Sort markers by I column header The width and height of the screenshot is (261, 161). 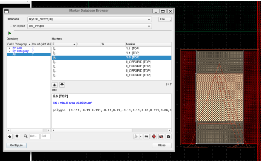point(88,44)
